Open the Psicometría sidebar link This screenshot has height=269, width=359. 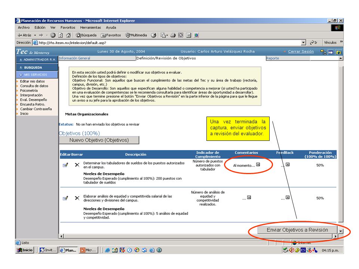[29, 90]
